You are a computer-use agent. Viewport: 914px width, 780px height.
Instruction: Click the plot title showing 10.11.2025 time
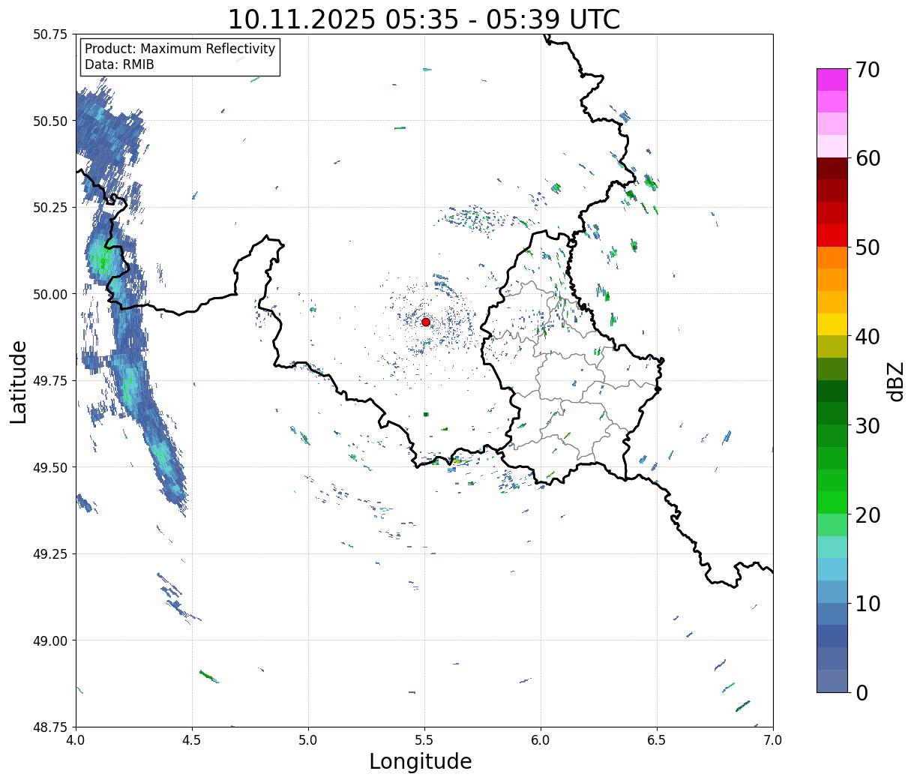(x=424, y=19)
